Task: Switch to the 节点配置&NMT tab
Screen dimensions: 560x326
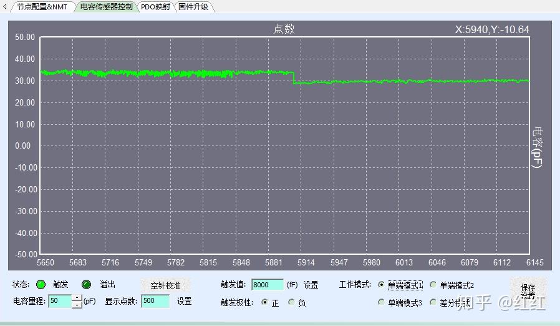Action: (x=42, y=7)
